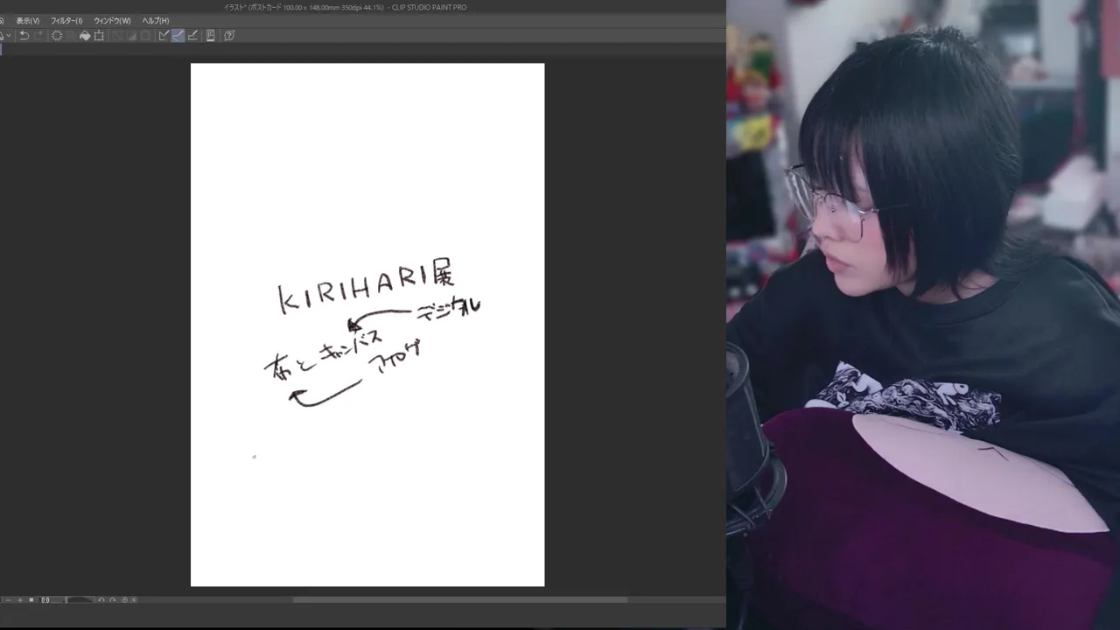Viewport: 1120px width, 630px height.
Task: Click the greyed Invert selection icon
Action: tap(131, 36)
